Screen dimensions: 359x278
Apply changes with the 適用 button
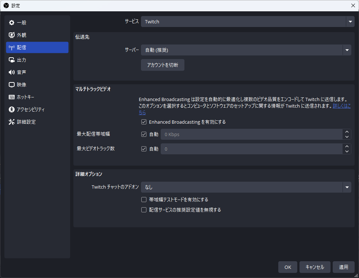[x=343, y=267]
